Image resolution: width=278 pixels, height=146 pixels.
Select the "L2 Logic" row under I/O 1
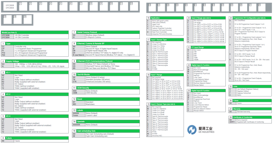(35, 77)
